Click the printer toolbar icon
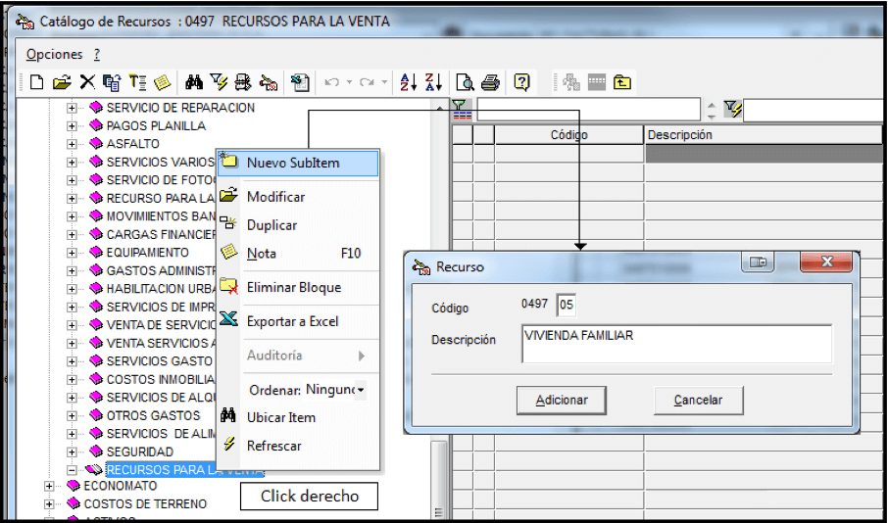This screenshot has height=523, width=888. [x=490, y=83]
